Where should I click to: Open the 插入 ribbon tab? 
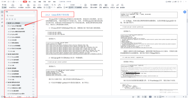[30, 2]
